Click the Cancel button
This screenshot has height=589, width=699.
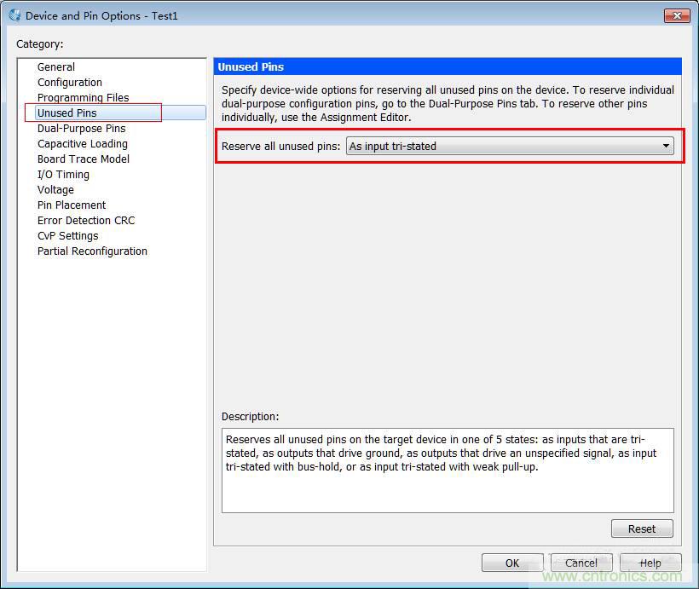coord(581,563)
